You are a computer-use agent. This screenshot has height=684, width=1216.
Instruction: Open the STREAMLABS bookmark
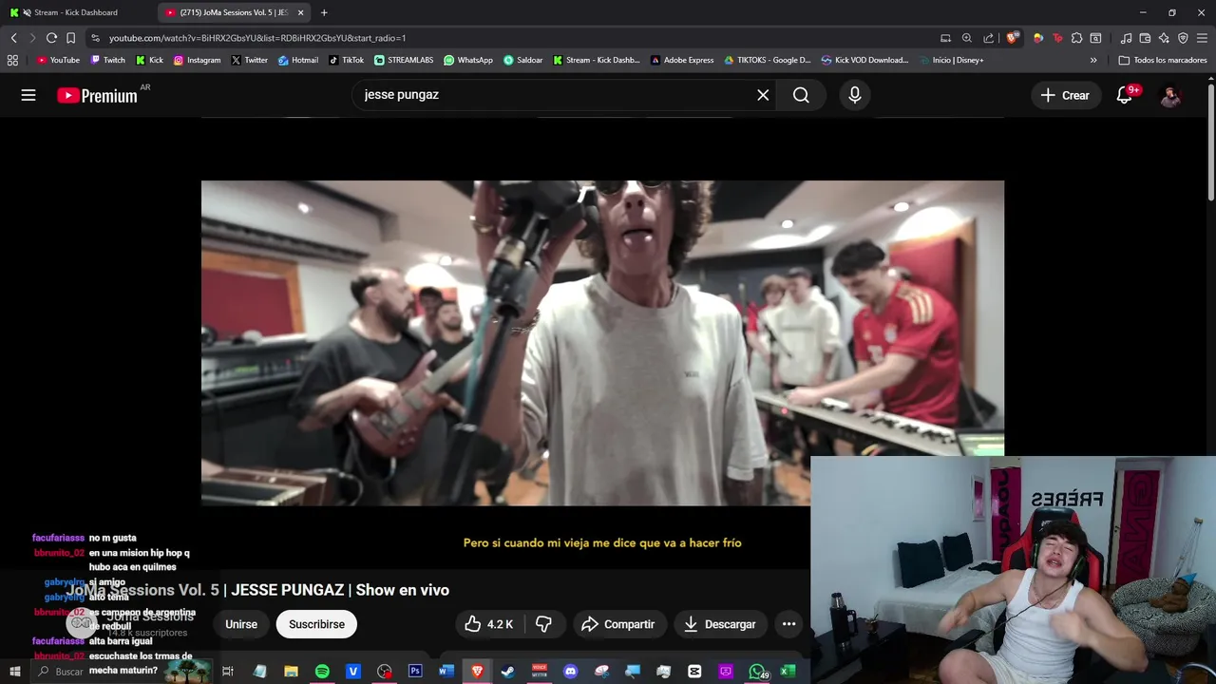point(404,60)
